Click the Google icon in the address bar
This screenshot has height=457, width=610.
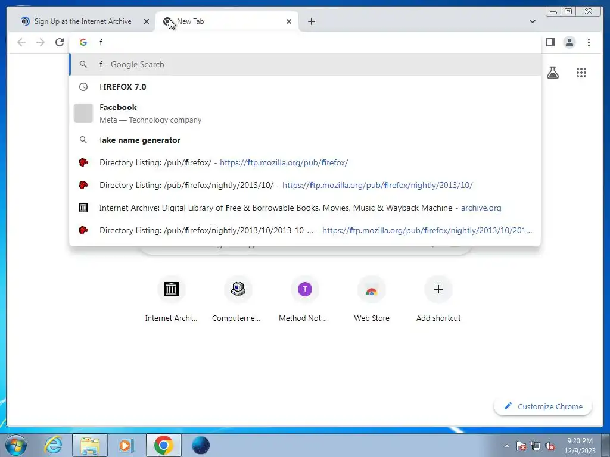coord(83,42)
